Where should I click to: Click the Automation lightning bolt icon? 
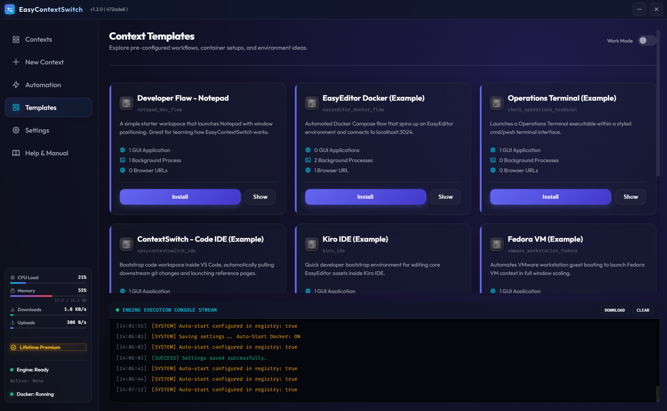pos(16,85)
